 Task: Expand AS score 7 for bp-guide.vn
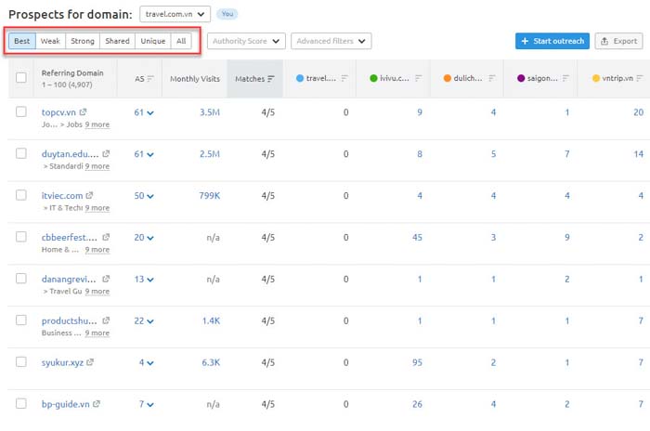coord(147,404)
